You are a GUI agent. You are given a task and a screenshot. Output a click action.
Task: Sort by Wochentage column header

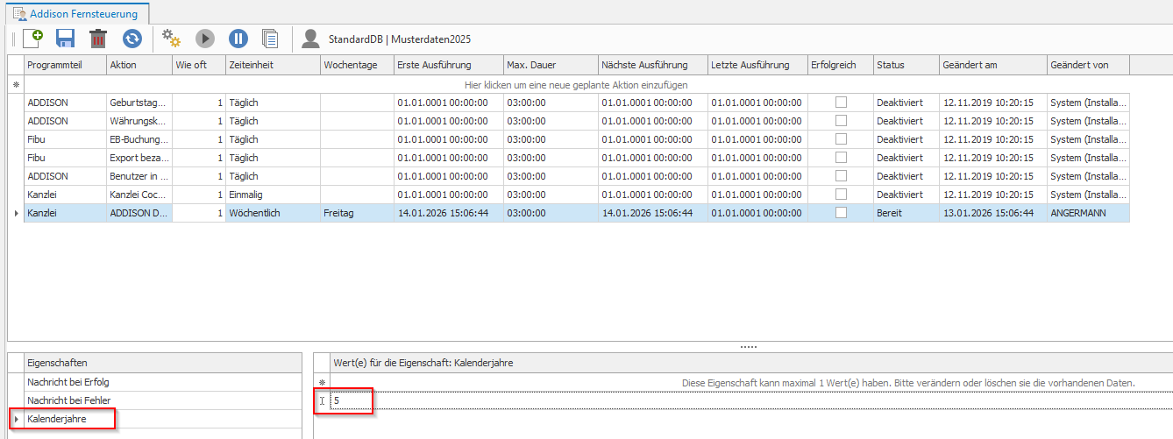357,65
